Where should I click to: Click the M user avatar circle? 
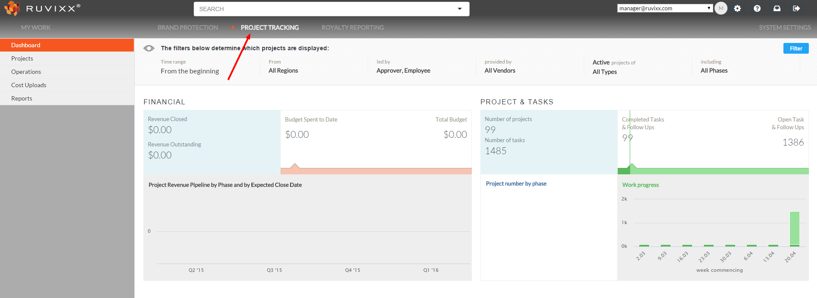[721, 9]
